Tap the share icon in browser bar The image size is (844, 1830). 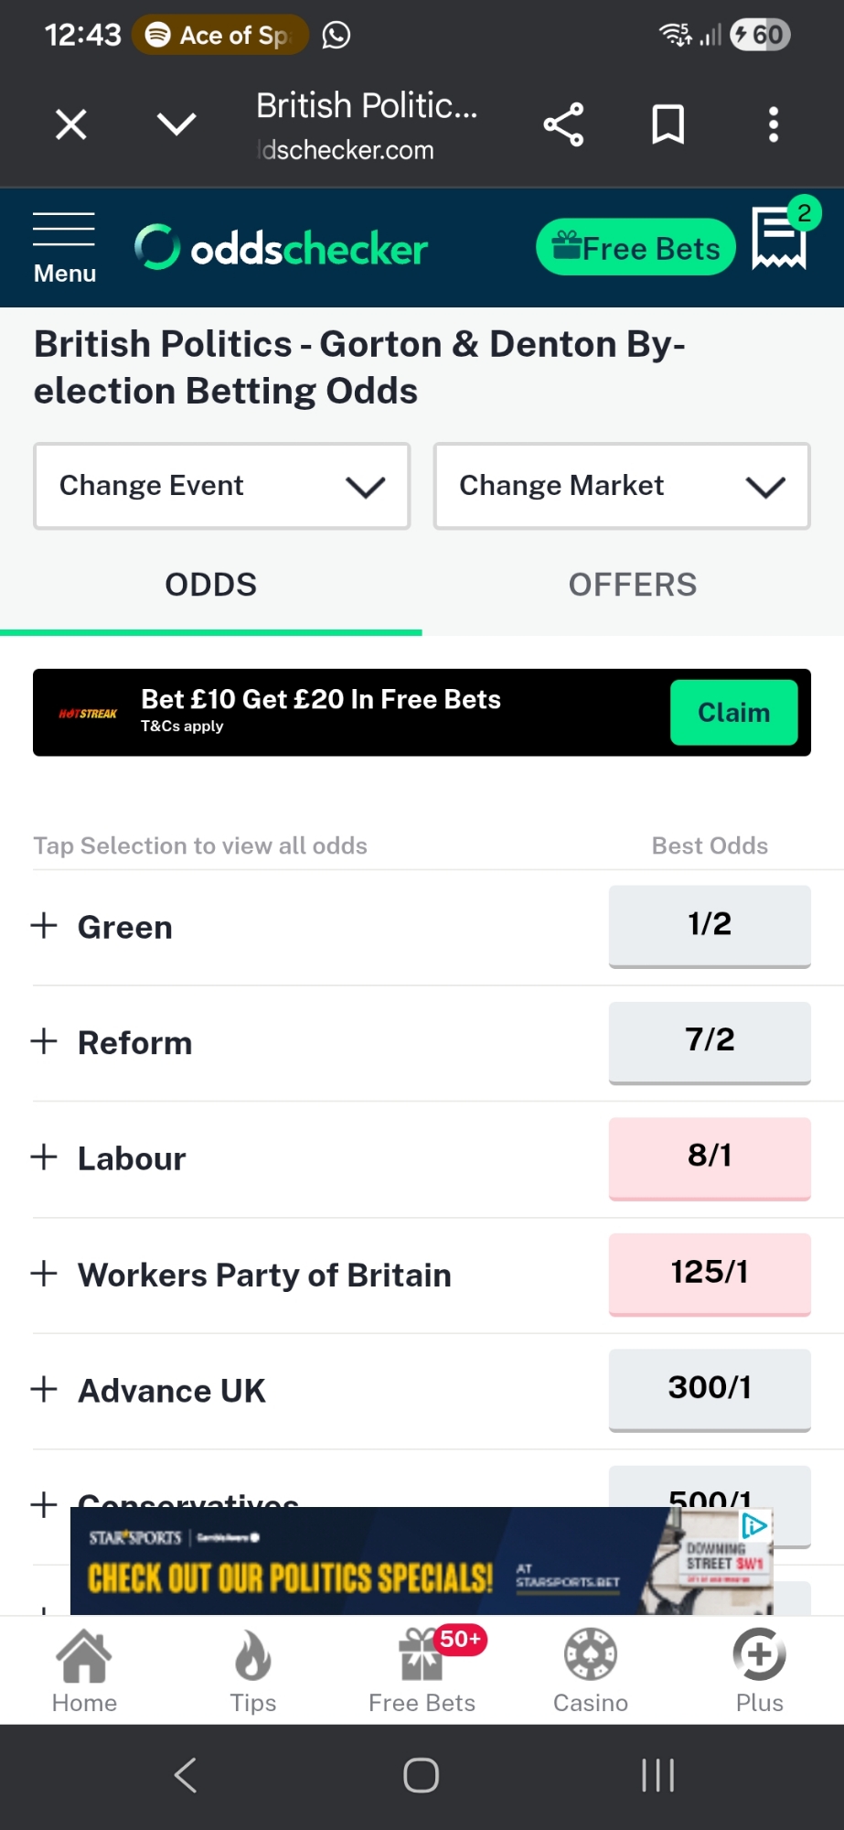(563, 124)
